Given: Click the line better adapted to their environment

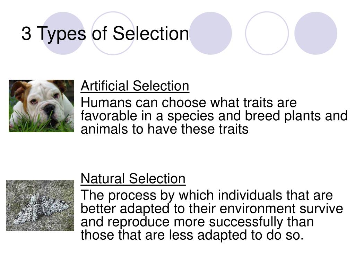Looking at the screenshot, I should (212, 208).
